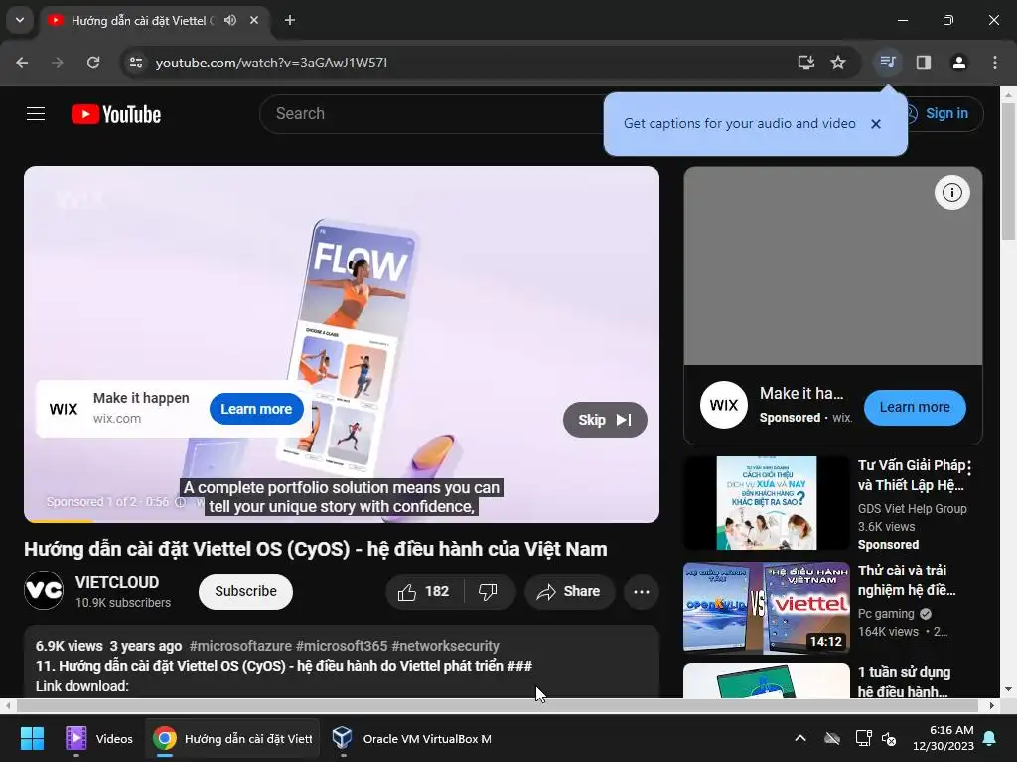1017x762 pixels.
Task: Open menu for Tư Vấn Giải Pháp item
Action: (969, 468)
